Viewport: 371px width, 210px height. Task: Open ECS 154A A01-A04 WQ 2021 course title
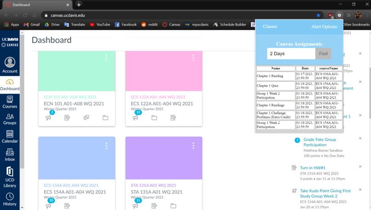point(75,192)
